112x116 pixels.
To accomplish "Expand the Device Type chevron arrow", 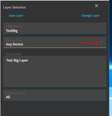I will click(101, 42).
